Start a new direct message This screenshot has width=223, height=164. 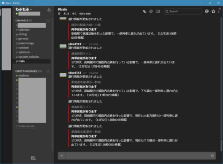pyautogui.click(x=48, y=72)
